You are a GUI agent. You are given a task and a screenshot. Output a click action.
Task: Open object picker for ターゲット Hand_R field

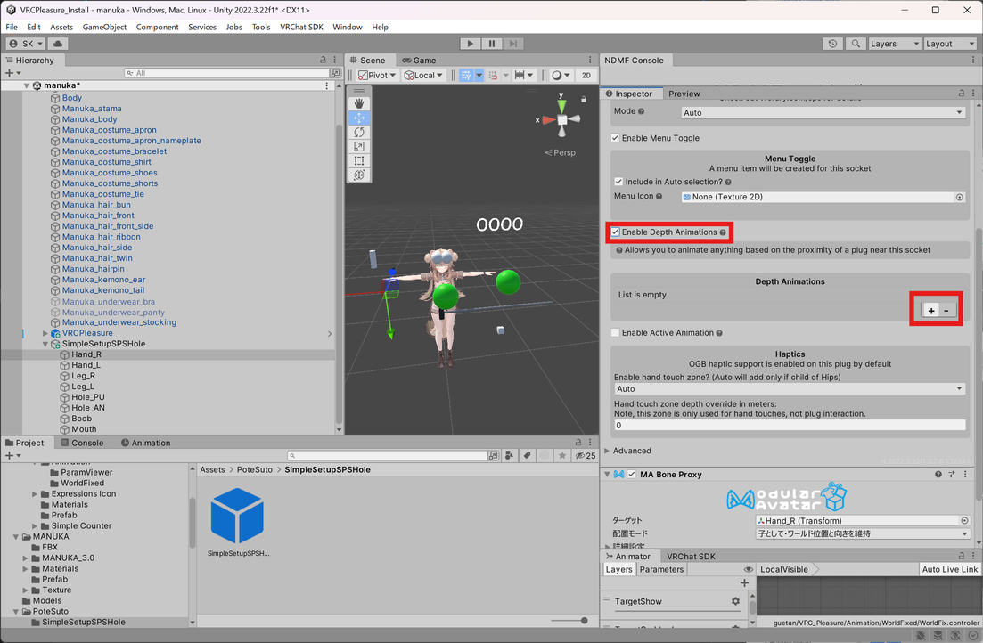point(965,521)
